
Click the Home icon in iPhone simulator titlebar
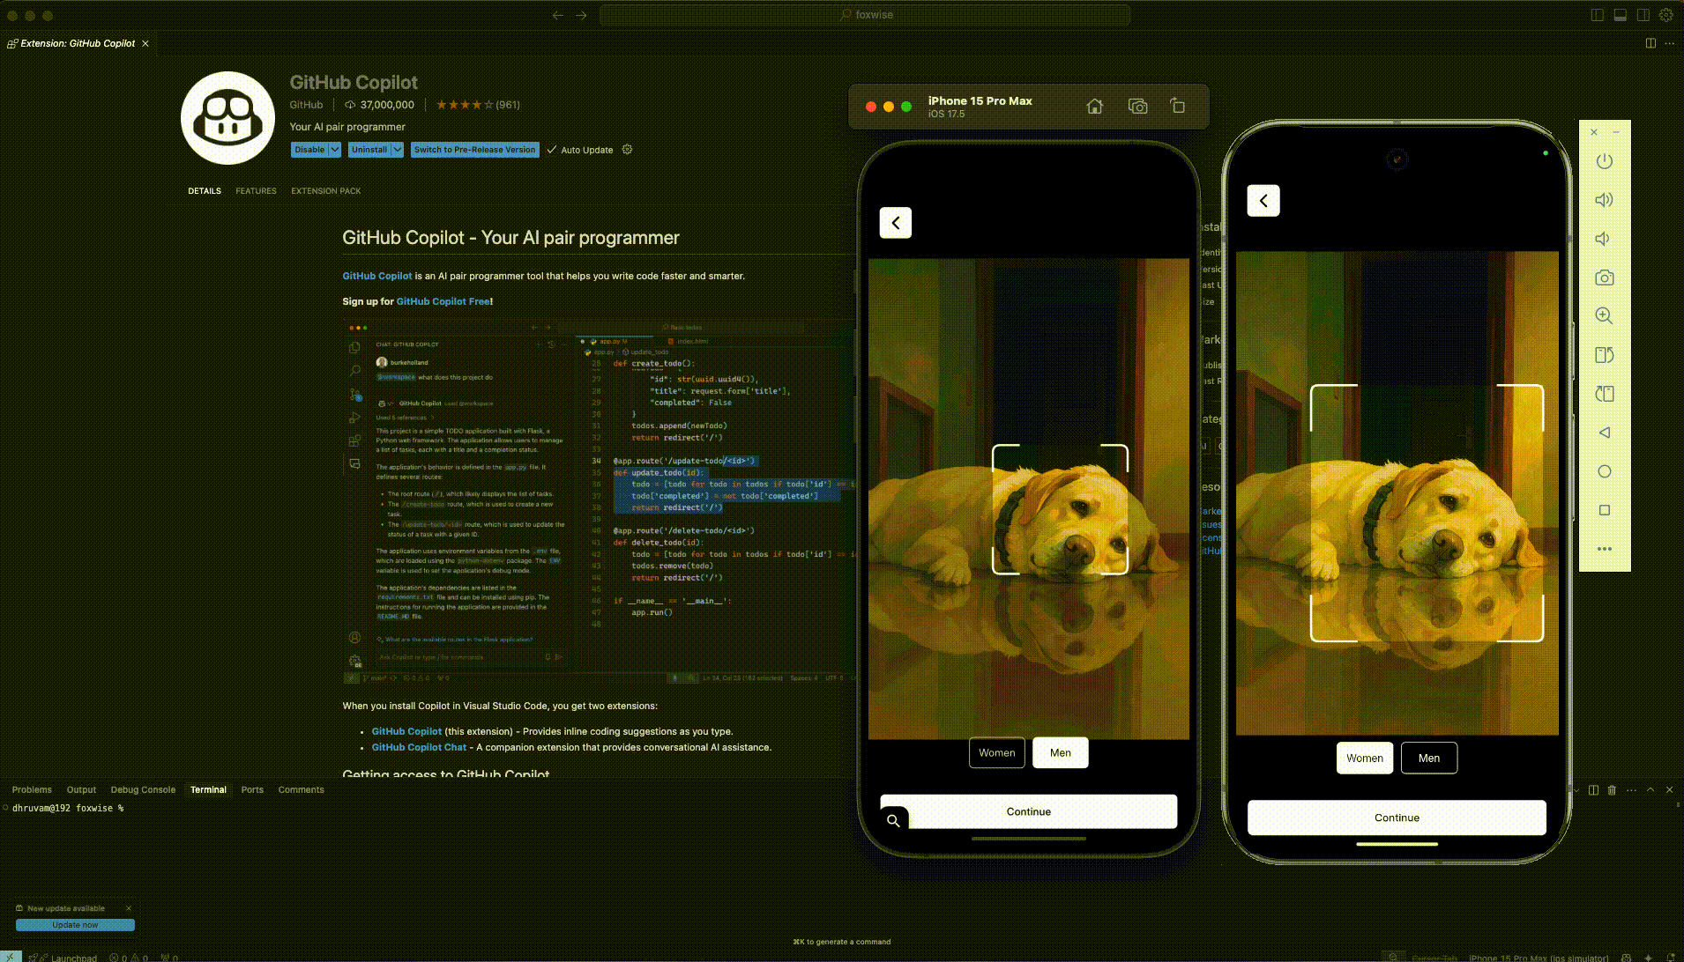pos(1094,107)
